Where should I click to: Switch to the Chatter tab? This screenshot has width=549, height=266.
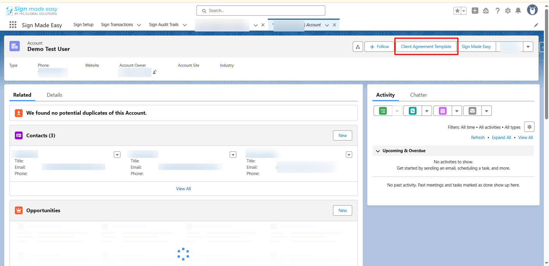coord(419,95)
